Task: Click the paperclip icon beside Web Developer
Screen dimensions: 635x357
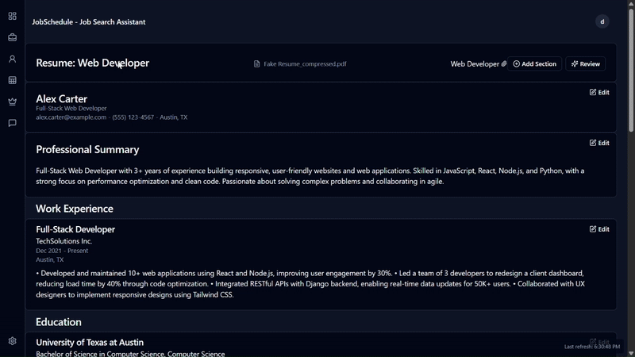Action: [504, 64]
